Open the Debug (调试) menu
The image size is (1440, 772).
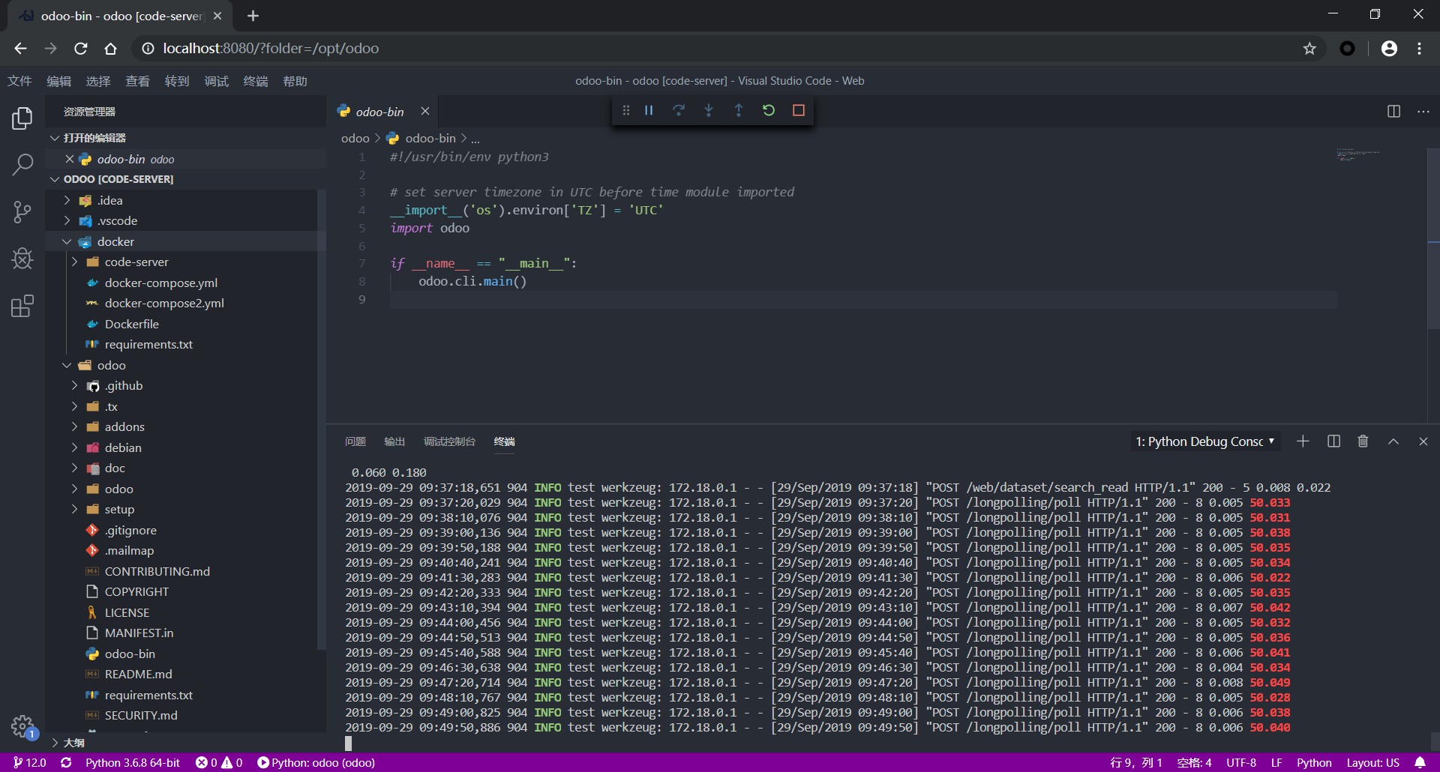pyautogui.click(x=216, y=81)
